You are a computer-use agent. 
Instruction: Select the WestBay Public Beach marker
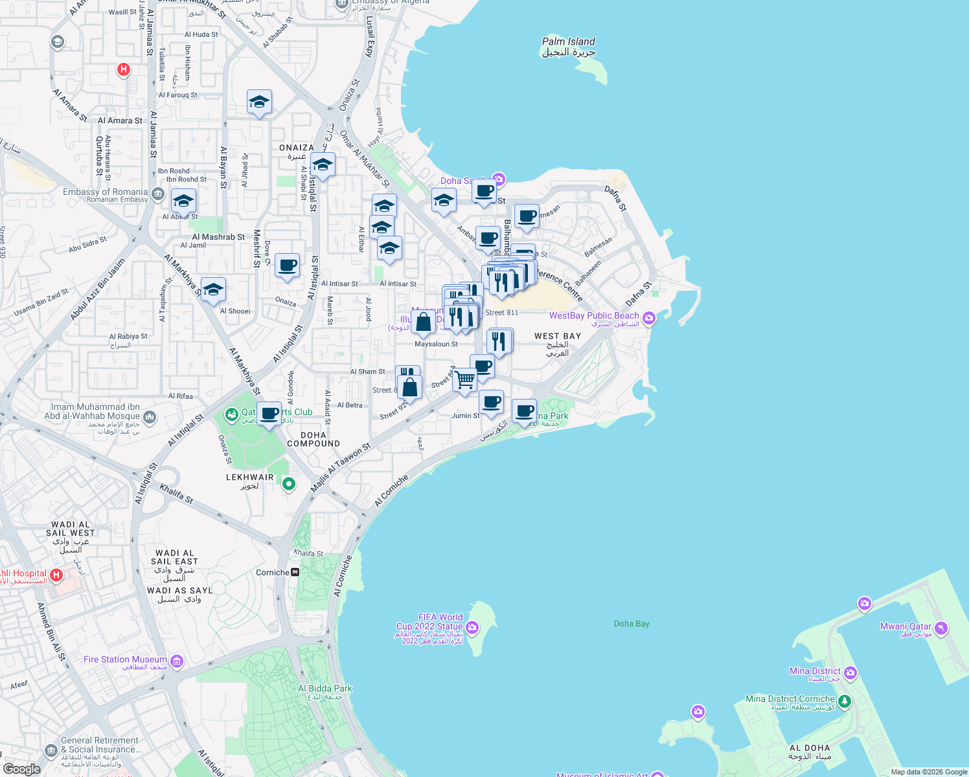point(648,318)
